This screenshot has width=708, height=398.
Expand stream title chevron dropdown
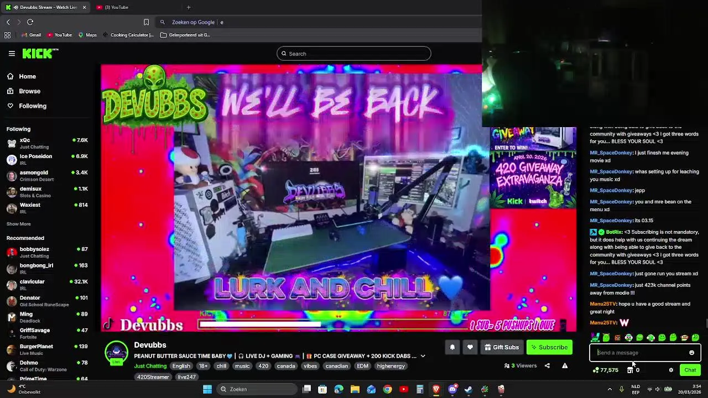point(423,356)
